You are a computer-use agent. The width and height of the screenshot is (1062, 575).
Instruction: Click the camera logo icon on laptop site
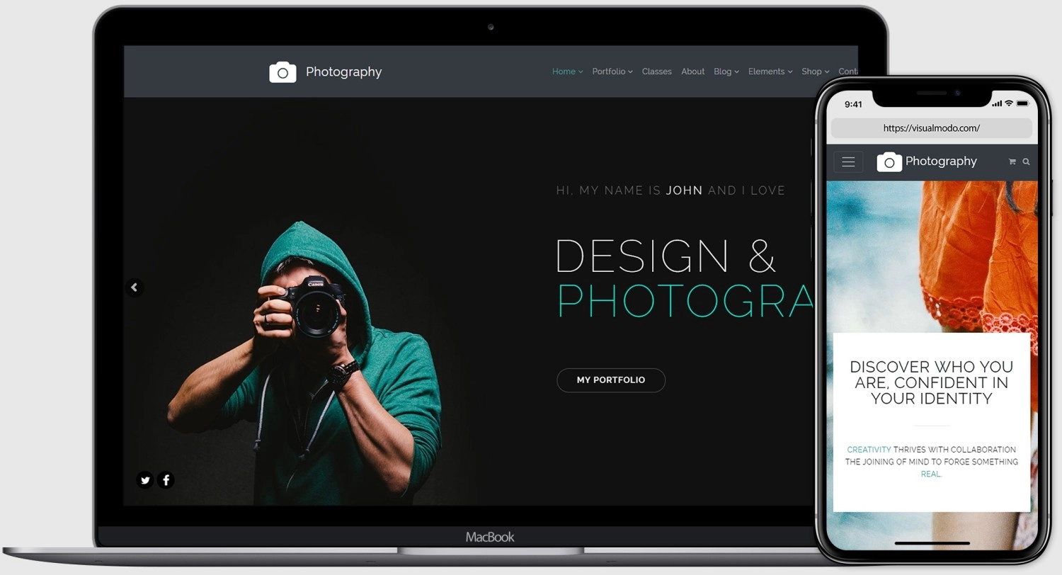[x=282, y=72]
